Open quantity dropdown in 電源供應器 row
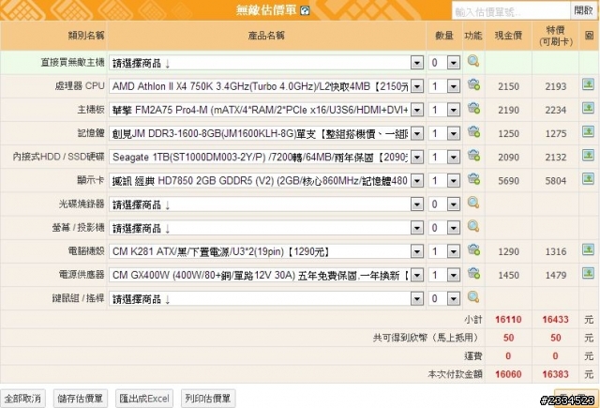Screen dimensions: 600x408 click(x=454, y=275)
